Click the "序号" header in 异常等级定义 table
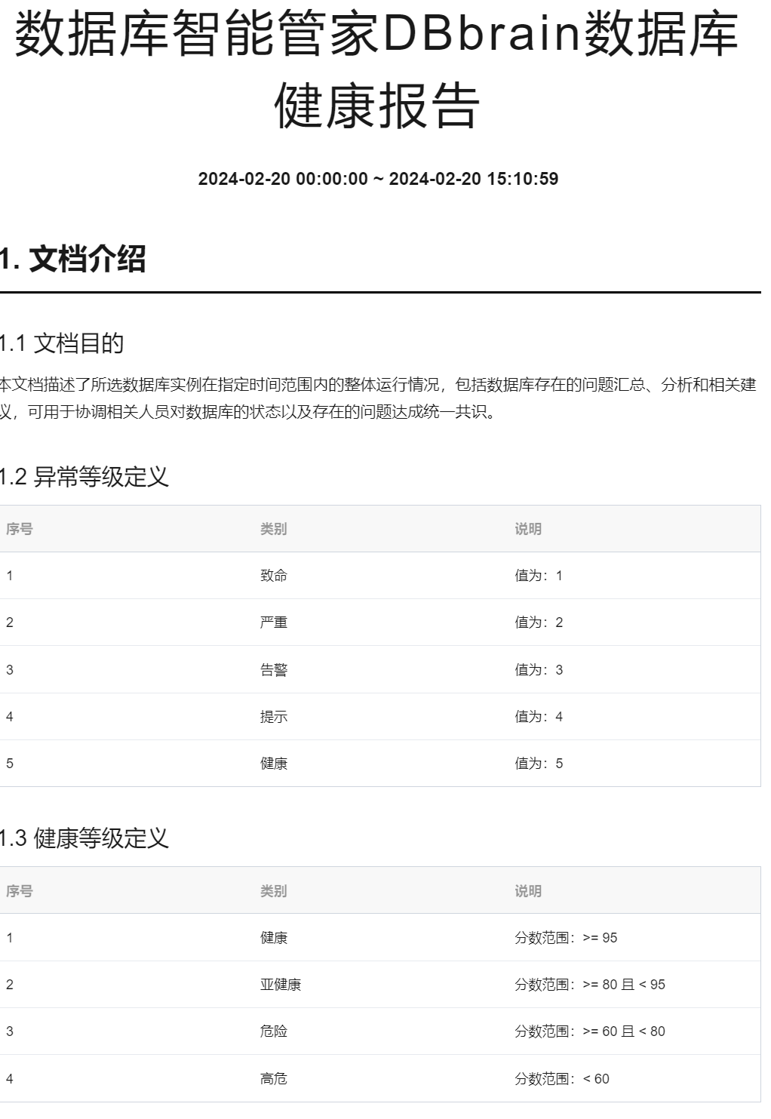 [20, 529]
